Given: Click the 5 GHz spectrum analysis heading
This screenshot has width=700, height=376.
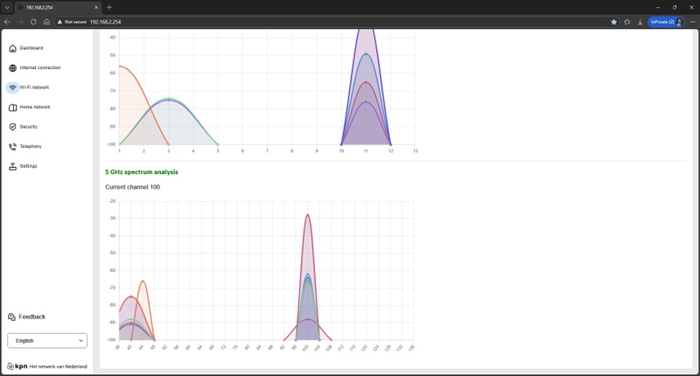Looking at the screenshot, I should tap(142, 172).
